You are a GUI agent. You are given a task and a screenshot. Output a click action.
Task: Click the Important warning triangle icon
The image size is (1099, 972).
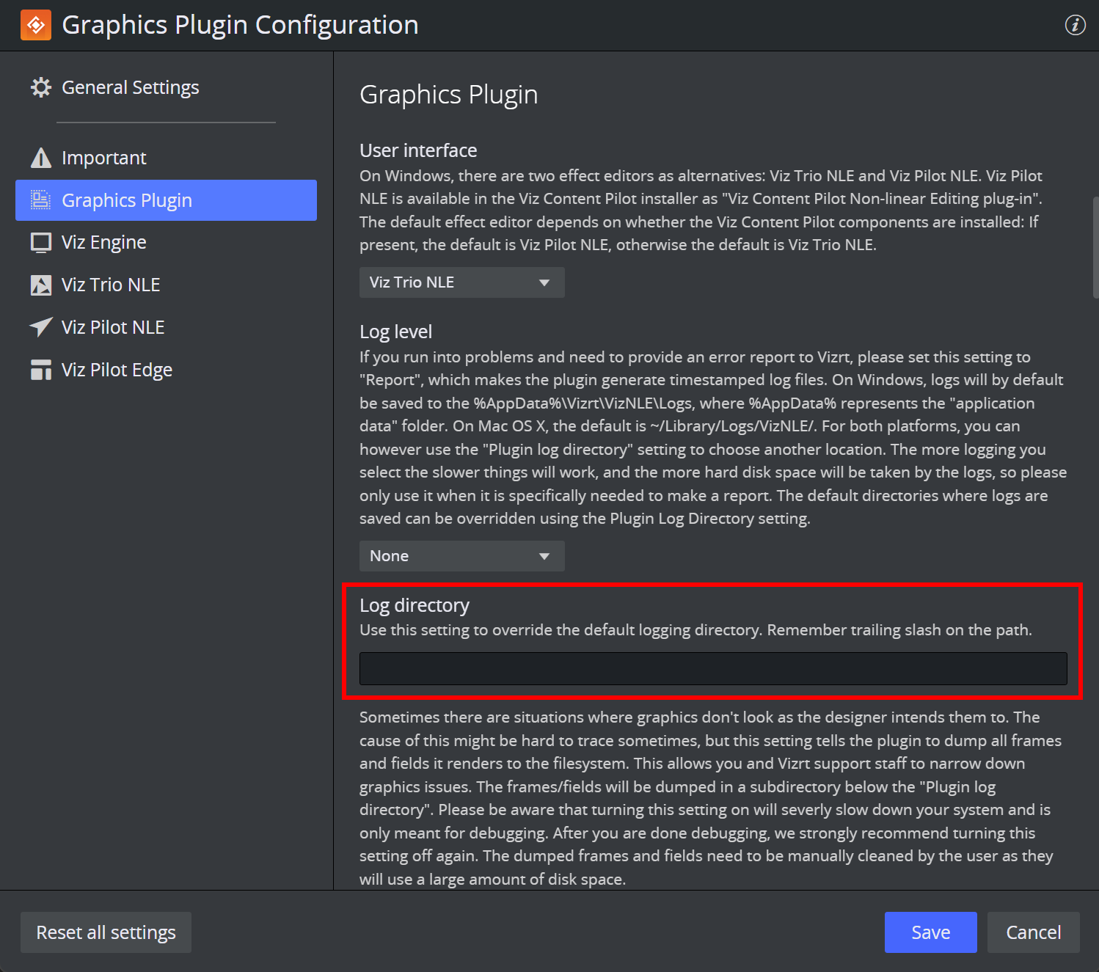[40, 157]
